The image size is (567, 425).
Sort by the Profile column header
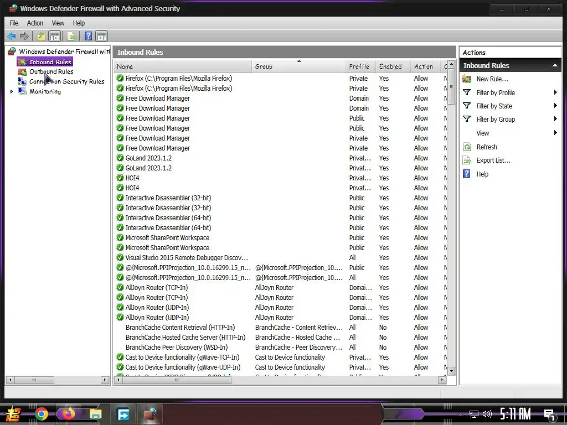[360, 66]
